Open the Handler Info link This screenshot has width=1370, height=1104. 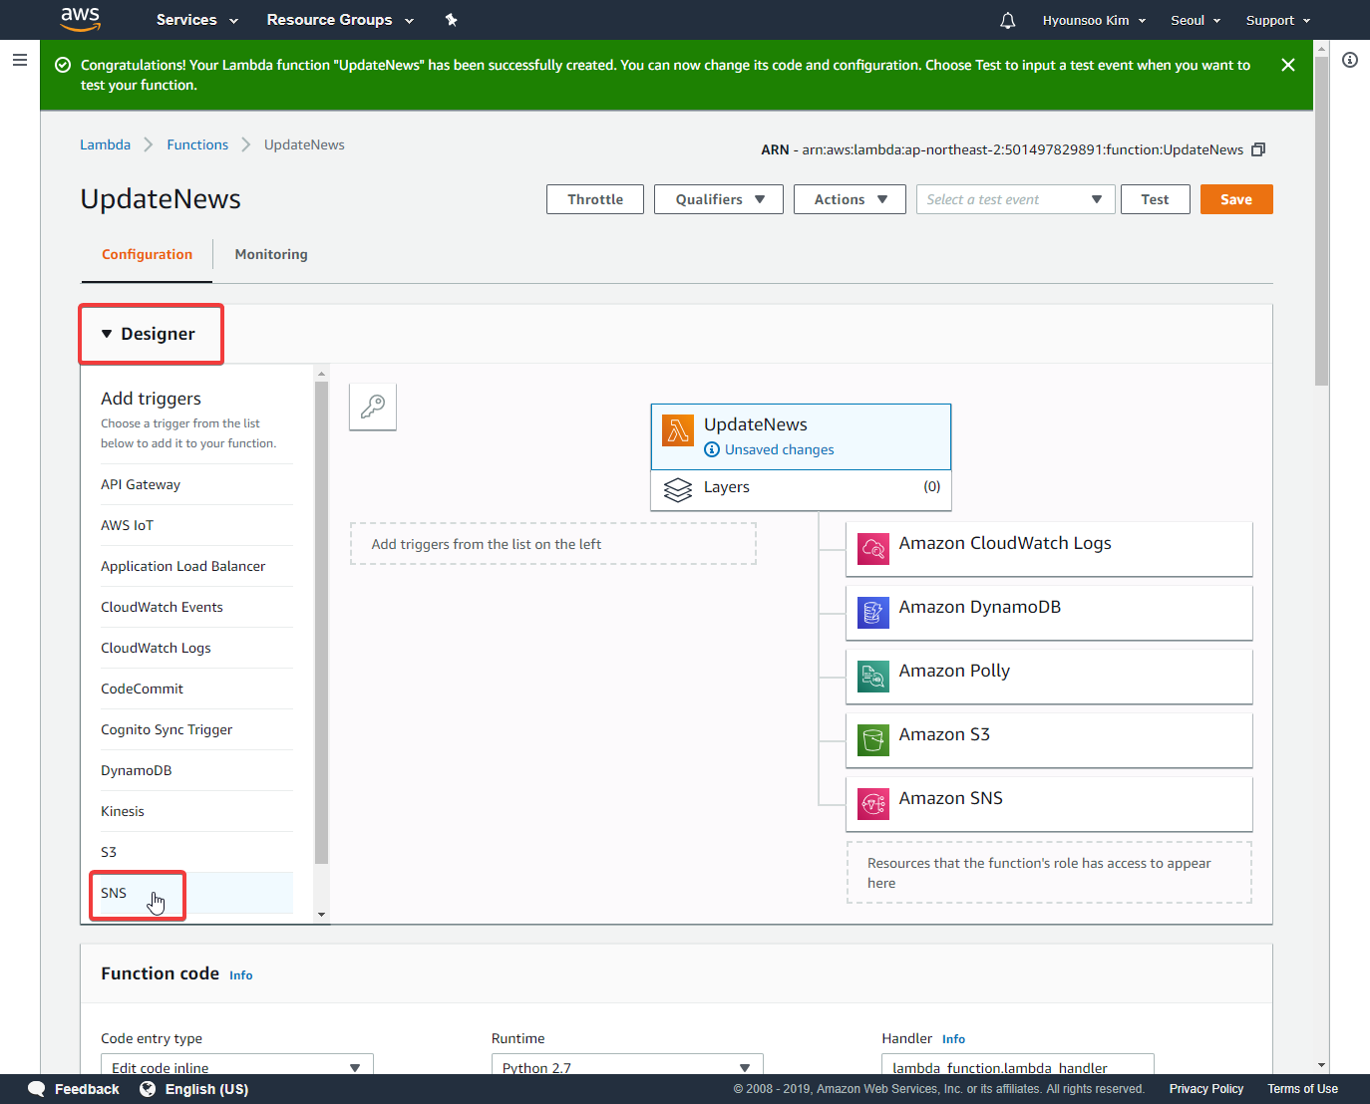pyautogui.click(x=953, y=1039)
